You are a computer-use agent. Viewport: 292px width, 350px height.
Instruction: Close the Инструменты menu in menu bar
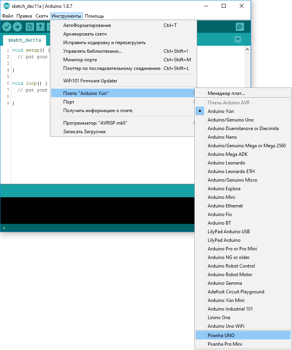click(x=66, y=16)
